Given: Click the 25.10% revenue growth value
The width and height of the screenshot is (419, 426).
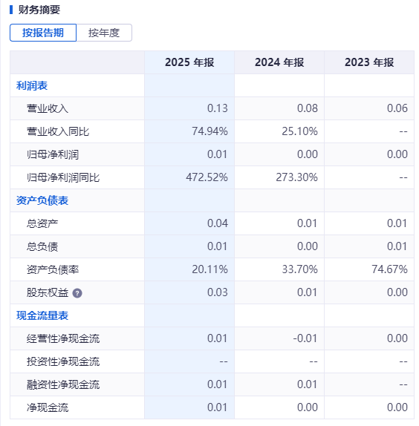Looking at the screenshot, I should [299, 131].
